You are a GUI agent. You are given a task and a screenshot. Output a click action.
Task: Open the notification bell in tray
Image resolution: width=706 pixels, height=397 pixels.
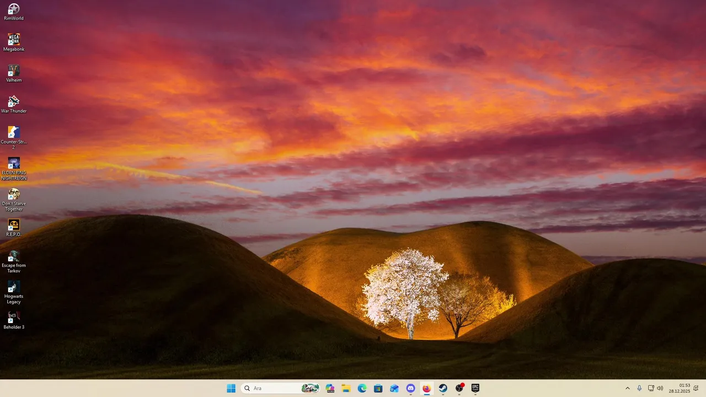(x=696, y=388)
